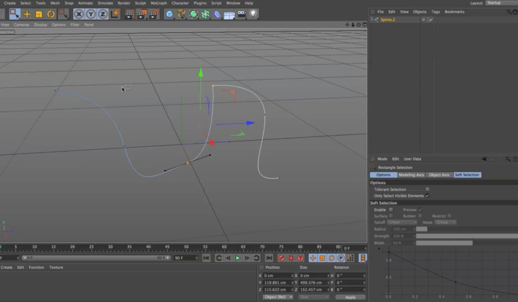Open timeline film strip icon
The width and height of the screenshot is (518, 302).
tap(363, 258)
